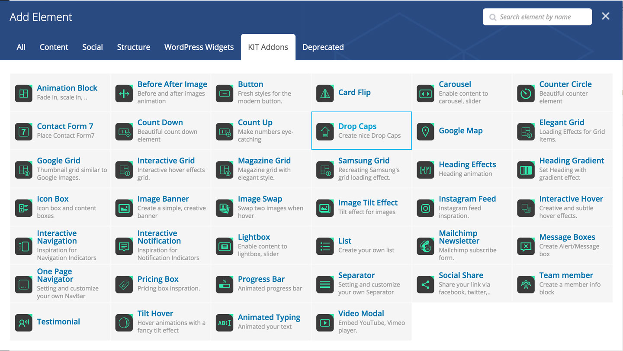Click the Heading Gradient title

[x=572, y=161]
